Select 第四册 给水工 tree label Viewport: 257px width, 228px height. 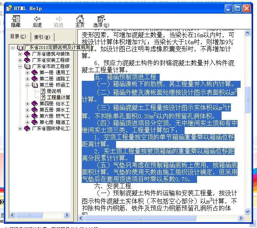(55, 103)
